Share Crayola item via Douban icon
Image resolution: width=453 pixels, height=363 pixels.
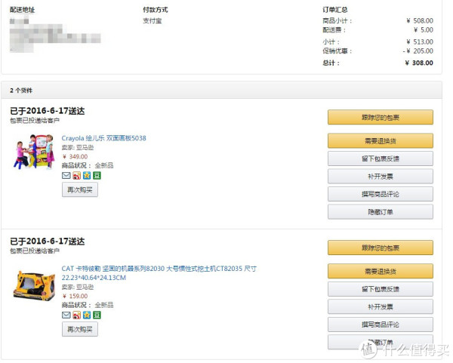(x=97, y=175)
